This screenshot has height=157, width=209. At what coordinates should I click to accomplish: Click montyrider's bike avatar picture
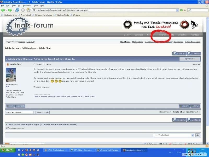pyautogui.click(x=11, y=75)
